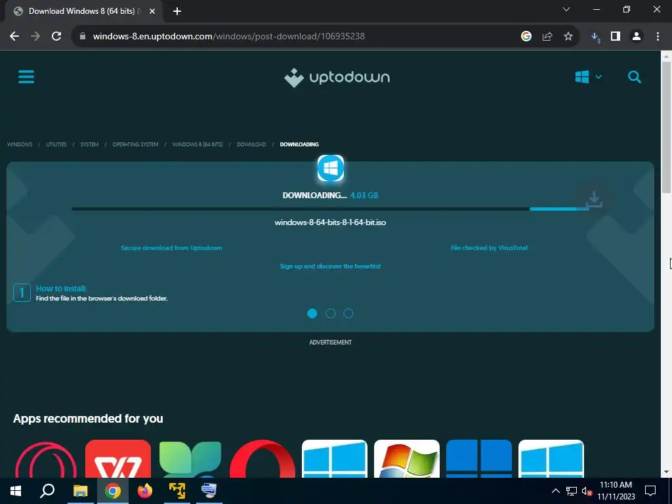Open Chrome downloads indicator

pyautogui.click(x=595, y=37)
